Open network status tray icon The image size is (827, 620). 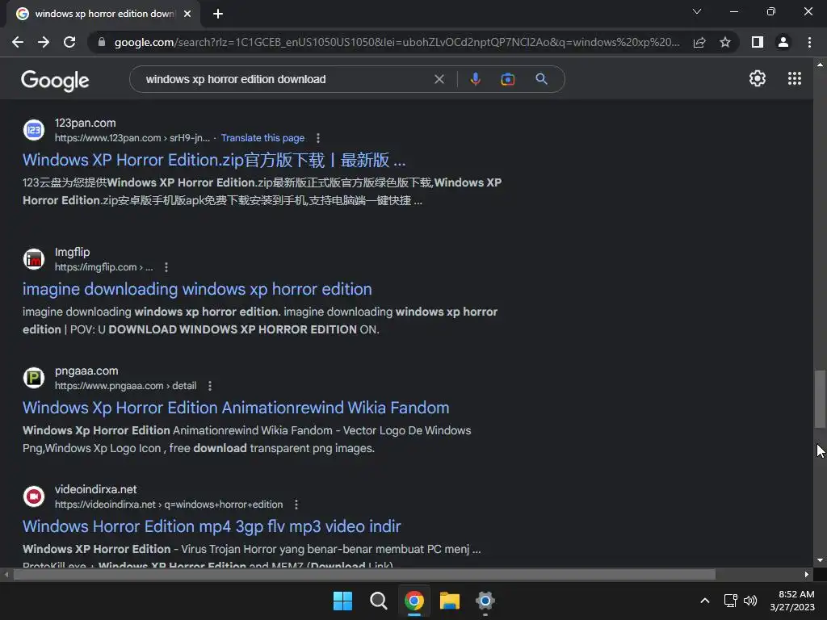coord(730,601)
